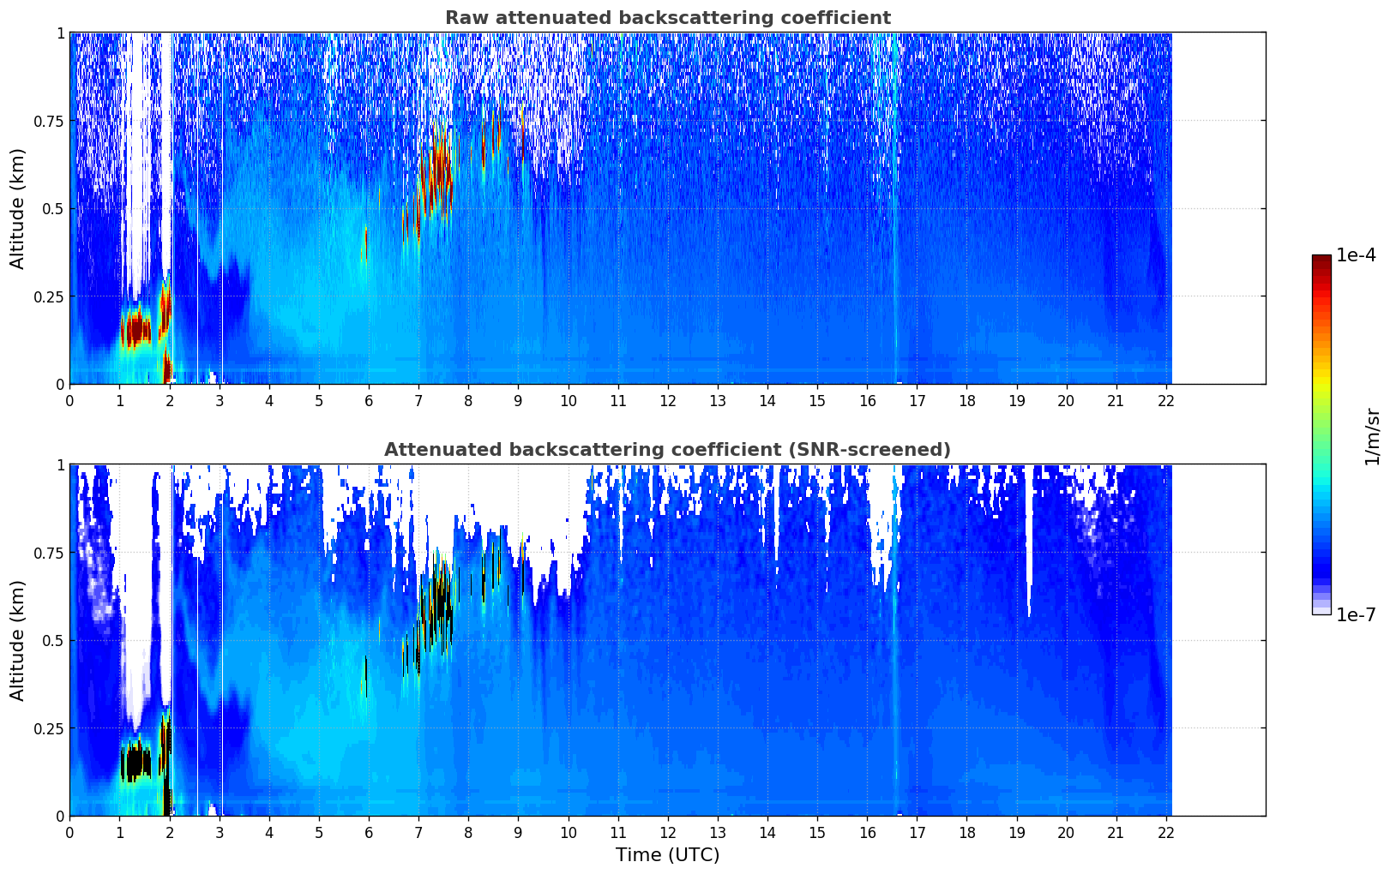The height and width of the screenshot is (874, 1390).
Task: Click the '1e-7' colorbar minimum label
Action: (1356, 615)
